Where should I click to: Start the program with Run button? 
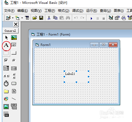pos(91,18)
